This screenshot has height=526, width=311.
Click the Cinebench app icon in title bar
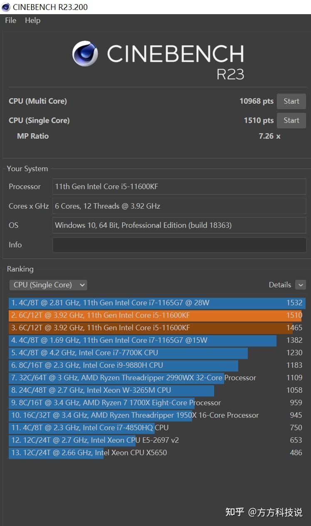click(6, 7)
